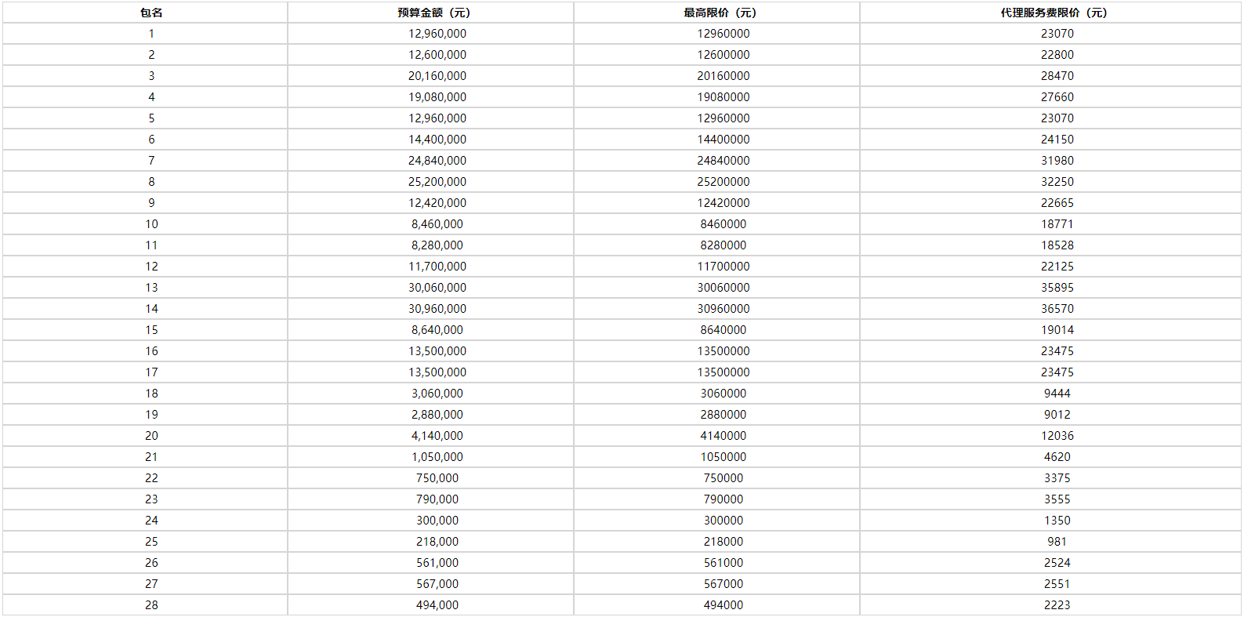Screen dimensions: 1244x617
Task: Select package number 28 cell
Action: pyautogui.click(x=151, y=605)
